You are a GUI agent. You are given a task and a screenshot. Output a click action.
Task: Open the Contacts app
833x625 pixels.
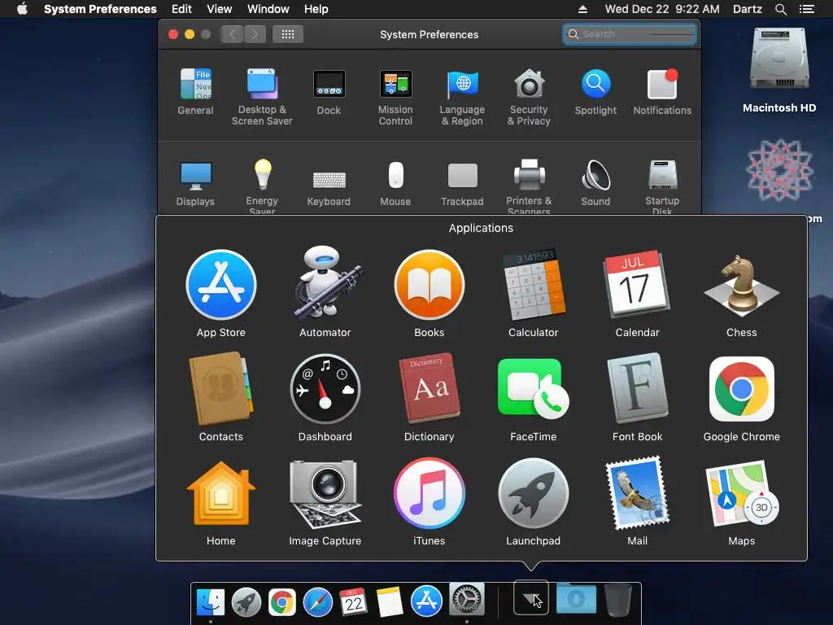[221, 388]
